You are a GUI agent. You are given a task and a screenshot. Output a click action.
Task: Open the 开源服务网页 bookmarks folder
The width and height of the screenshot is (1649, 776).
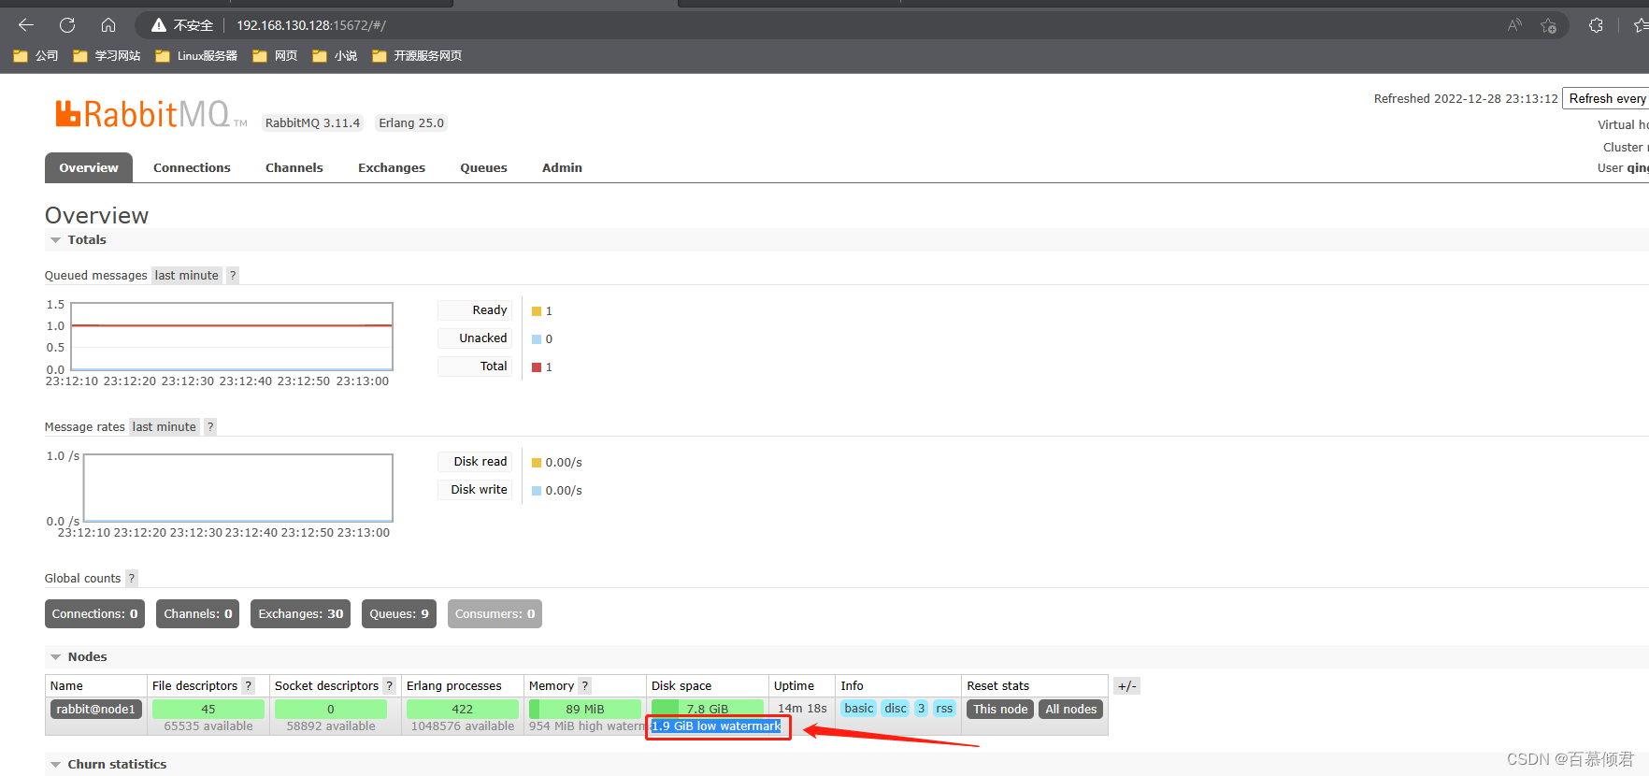[x=417, y=56]
